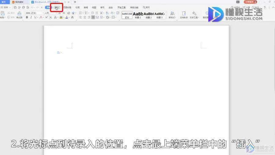275x155 pixels.
Task: Open a new tab with the plus icon
Action: [x=75, y=2]
